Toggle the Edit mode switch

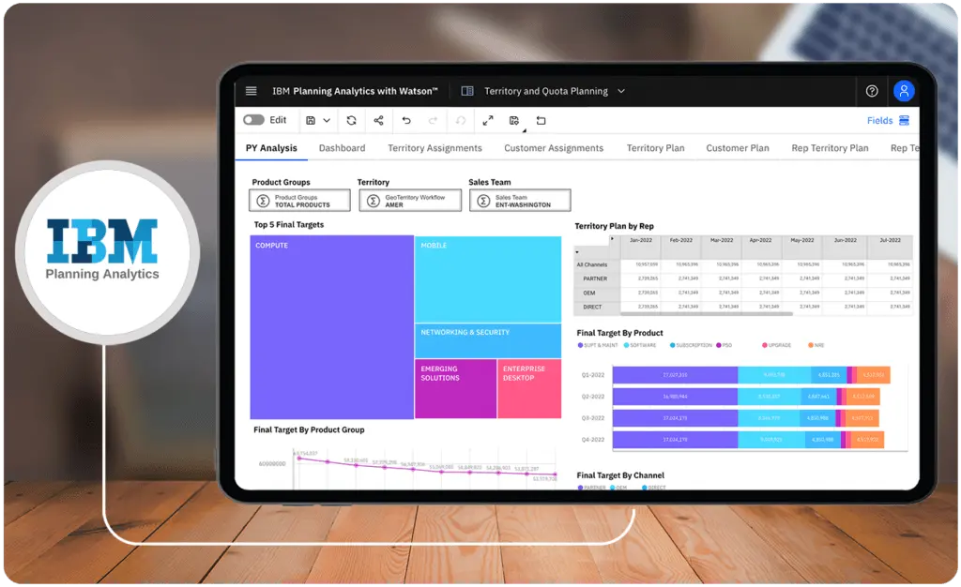click(x=253, y=120)
